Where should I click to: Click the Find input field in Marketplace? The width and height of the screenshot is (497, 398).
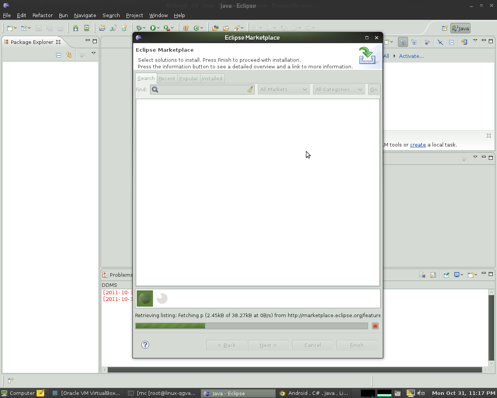(x=202, y=89)
